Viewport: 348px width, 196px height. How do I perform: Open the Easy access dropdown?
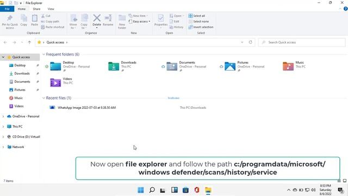[x=139, y=21]
